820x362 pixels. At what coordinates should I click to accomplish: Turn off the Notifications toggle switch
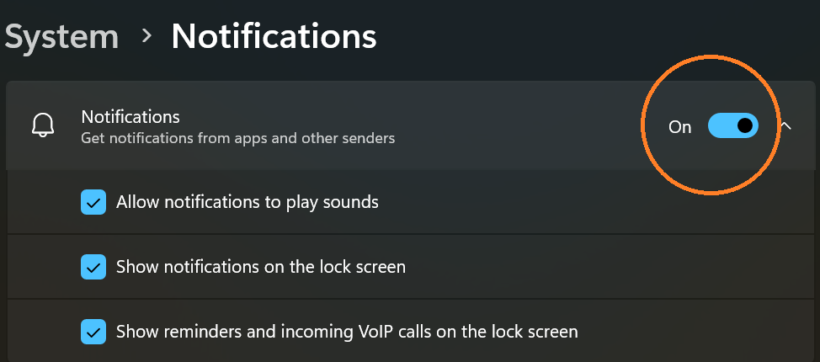(x=732, y=125)
